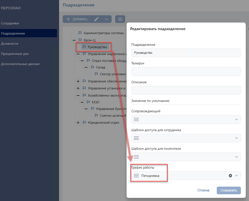Open the hamburger menu button in toolbar
Viewport: 249px width, 201px height.
point(120,19)
